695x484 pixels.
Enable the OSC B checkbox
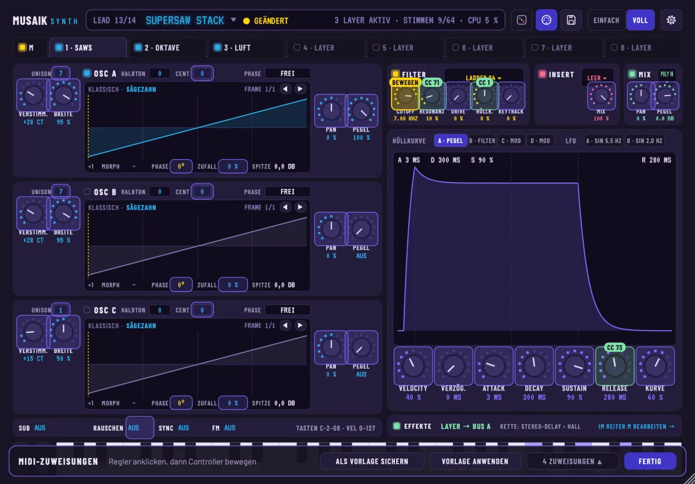87,192
